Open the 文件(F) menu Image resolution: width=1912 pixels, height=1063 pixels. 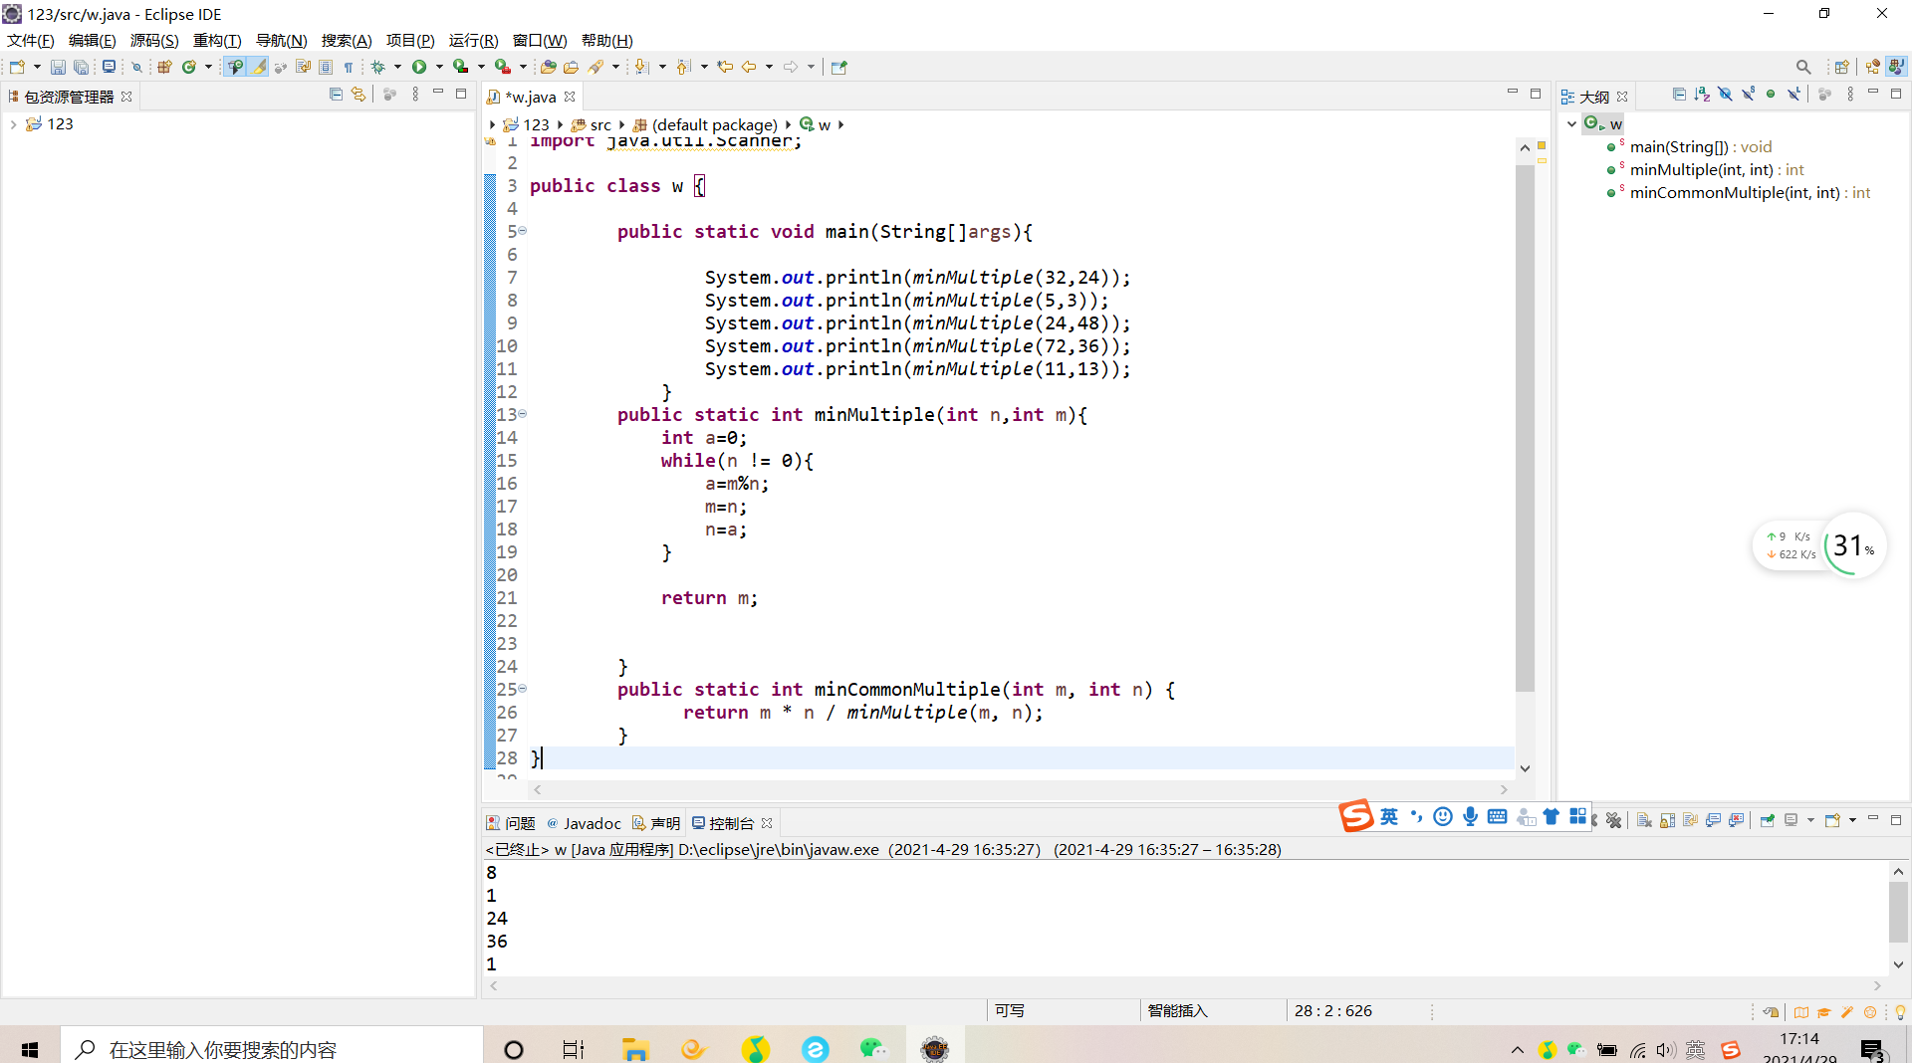pos(30,41)
